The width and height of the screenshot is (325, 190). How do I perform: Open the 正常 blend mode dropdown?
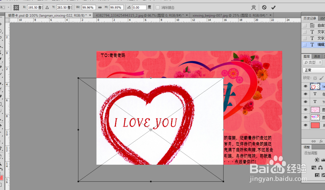coord(314,70)
